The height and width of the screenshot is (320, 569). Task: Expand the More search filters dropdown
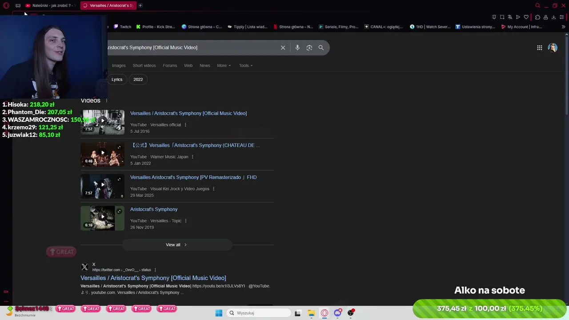(x=224, y=65)
